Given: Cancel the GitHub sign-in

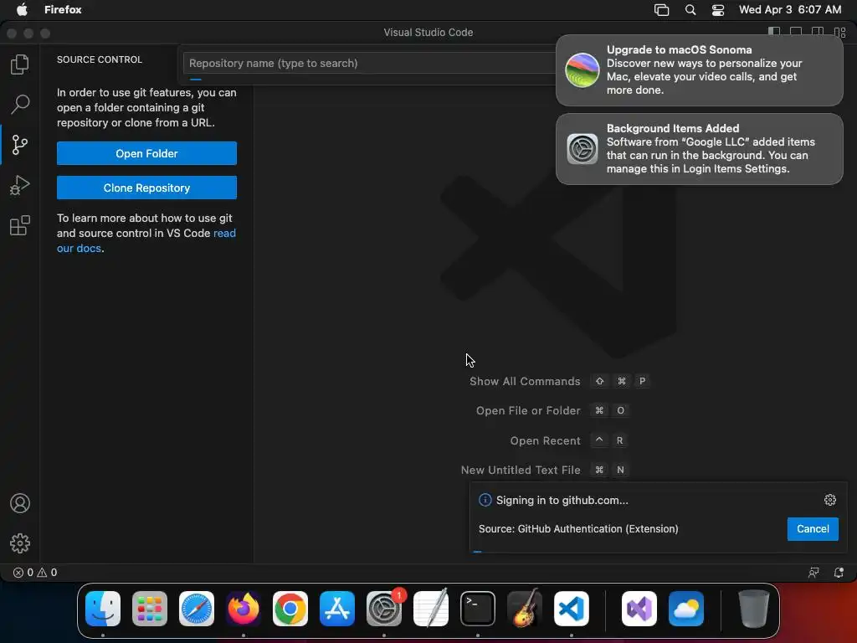Looking at the screenshot, I should 813,529.
